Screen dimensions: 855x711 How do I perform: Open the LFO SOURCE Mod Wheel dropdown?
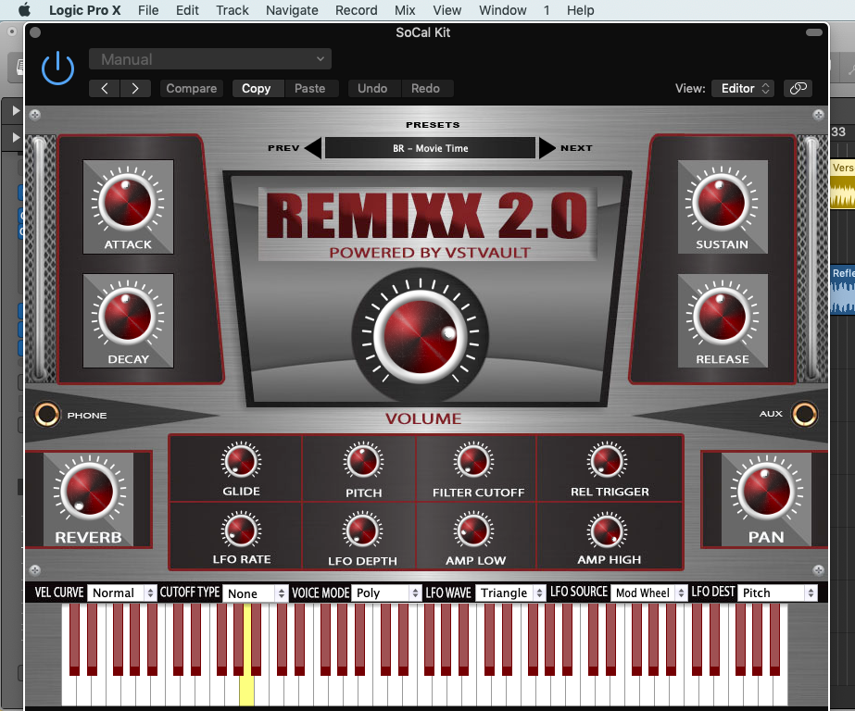point(648,592)
